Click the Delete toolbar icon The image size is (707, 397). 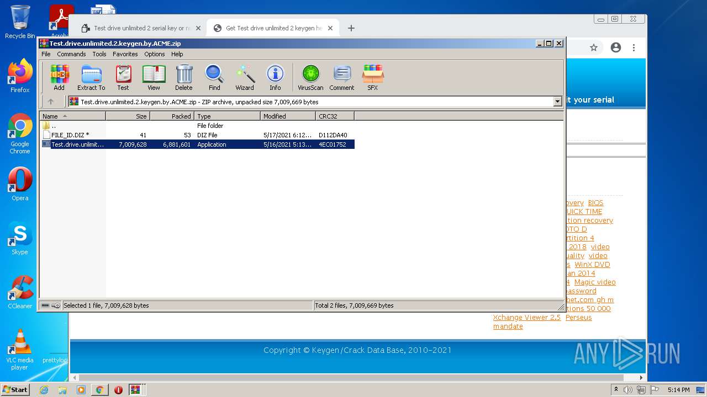pos(184,77)
